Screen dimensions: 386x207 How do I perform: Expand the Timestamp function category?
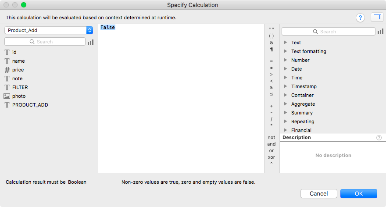coord(285,86)
